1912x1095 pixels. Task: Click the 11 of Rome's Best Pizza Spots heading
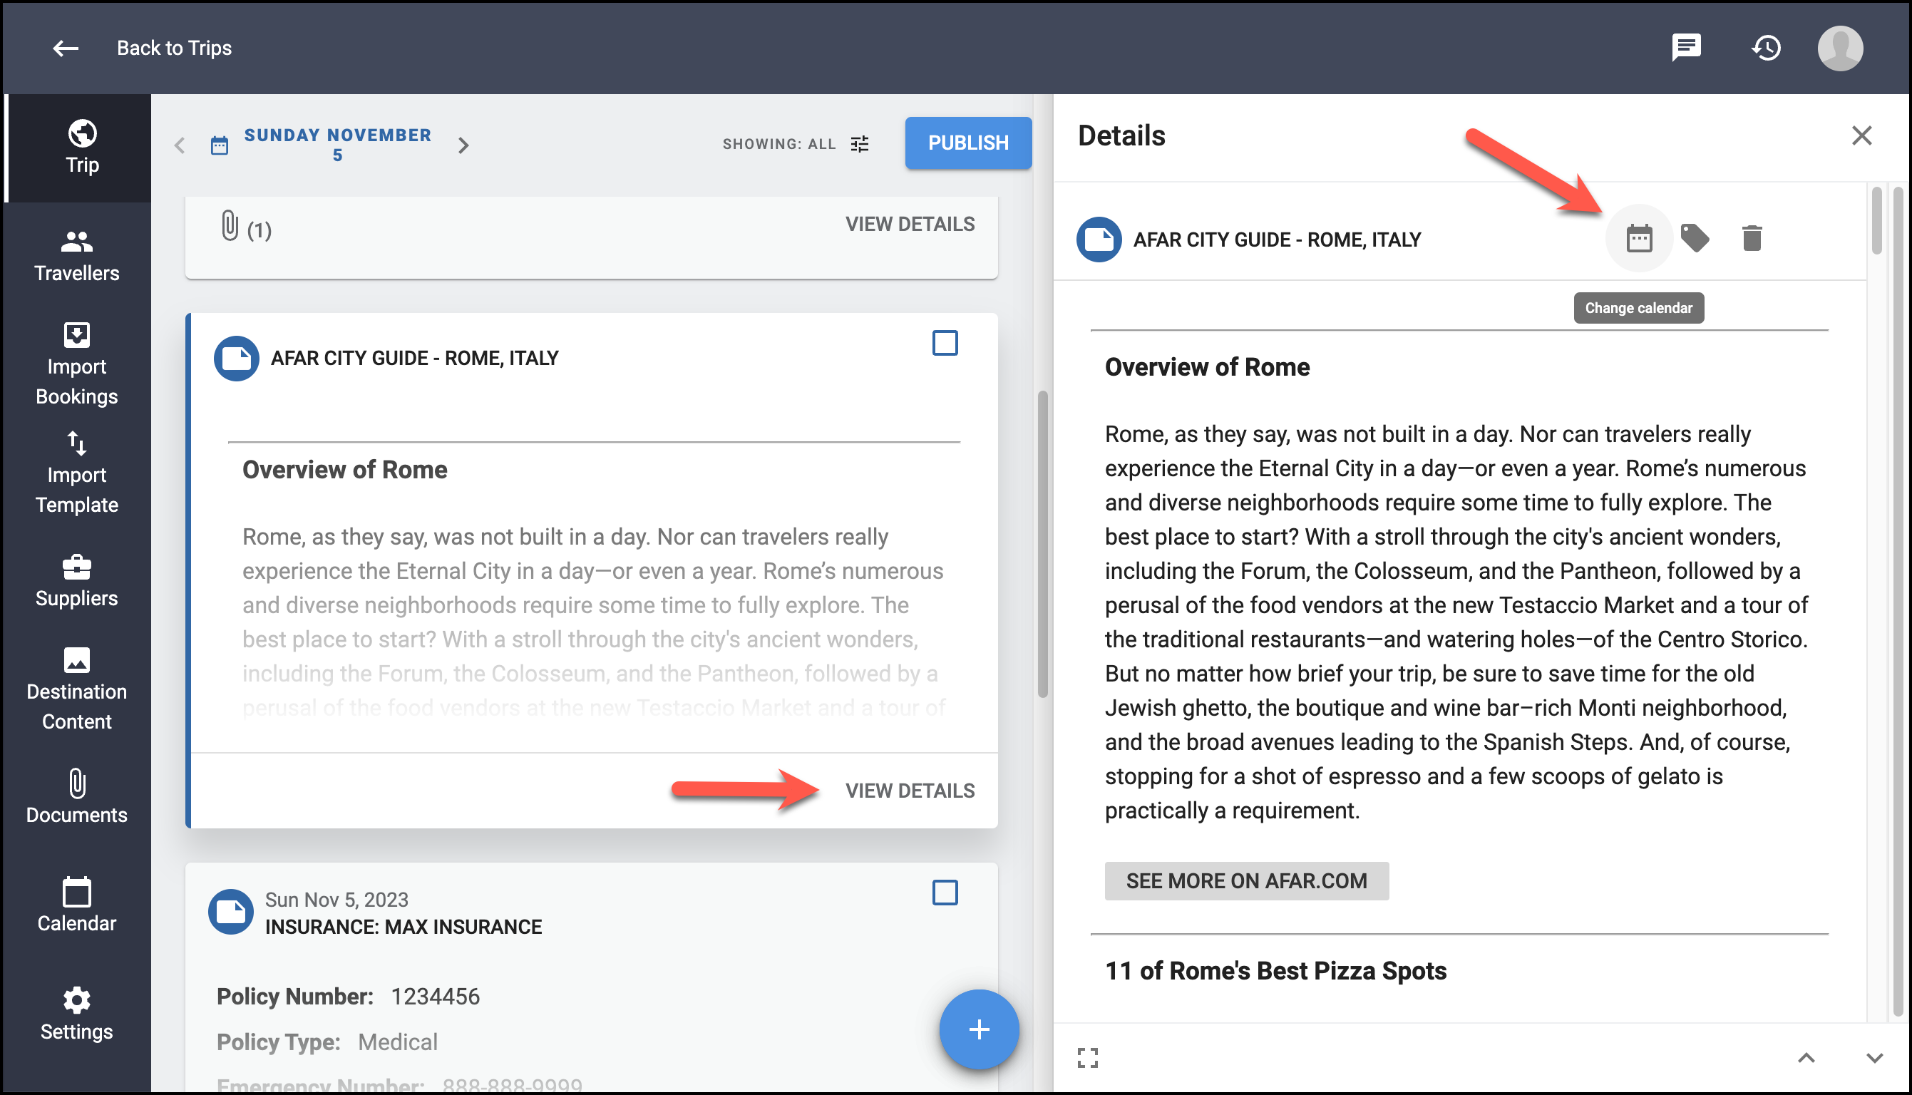(1275, 971)
